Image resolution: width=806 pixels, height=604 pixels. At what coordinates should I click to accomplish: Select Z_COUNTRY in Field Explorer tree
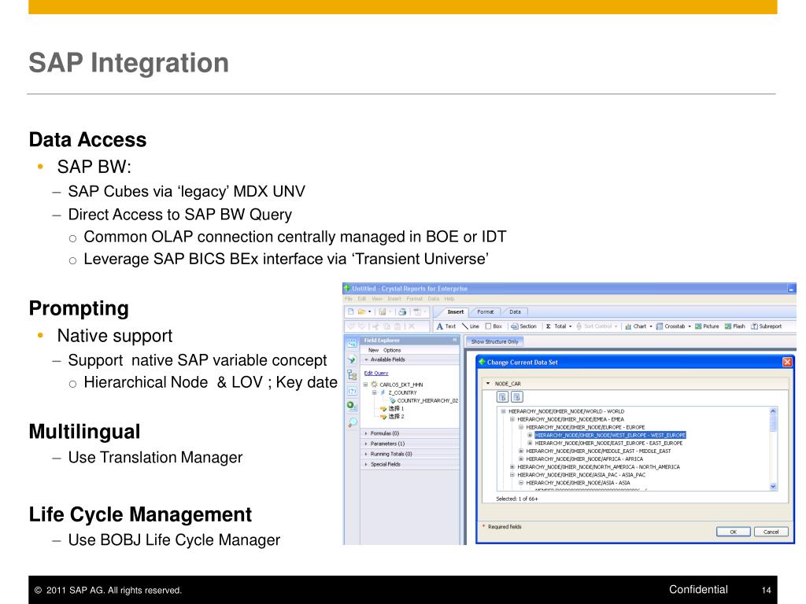[x=402, y=392]
